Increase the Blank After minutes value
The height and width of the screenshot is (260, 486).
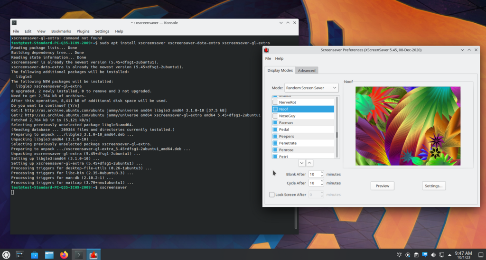pyautogui.click(x=322, y=172)
